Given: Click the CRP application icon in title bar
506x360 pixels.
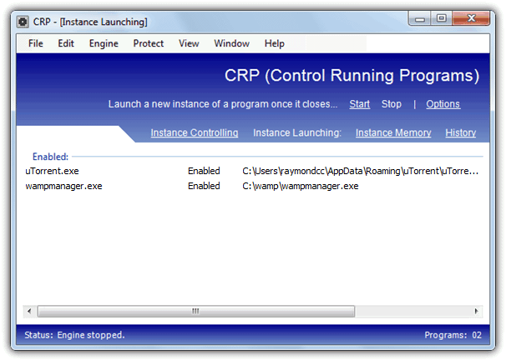Looking at the screenshot, I should pos(23,22).
